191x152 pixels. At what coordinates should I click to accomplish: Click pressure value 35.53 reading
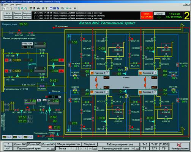(x=24, y=24)
